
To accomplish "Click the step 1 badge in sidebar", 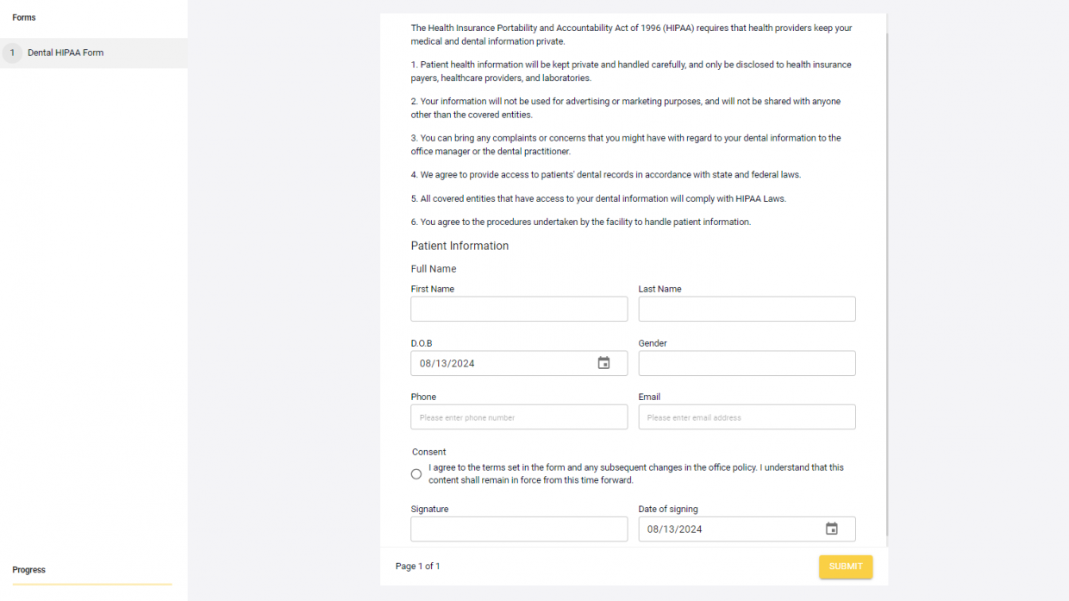I will [12, 52].
